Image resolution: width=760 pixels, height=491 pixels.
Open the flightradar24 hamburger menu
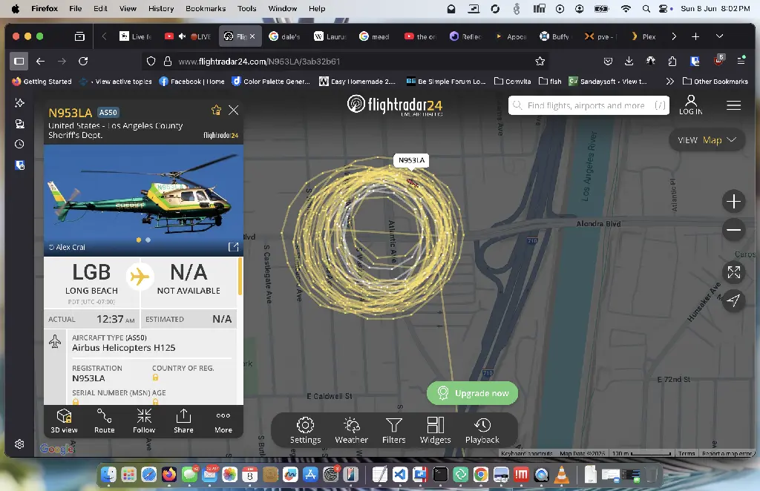(733, 105)
